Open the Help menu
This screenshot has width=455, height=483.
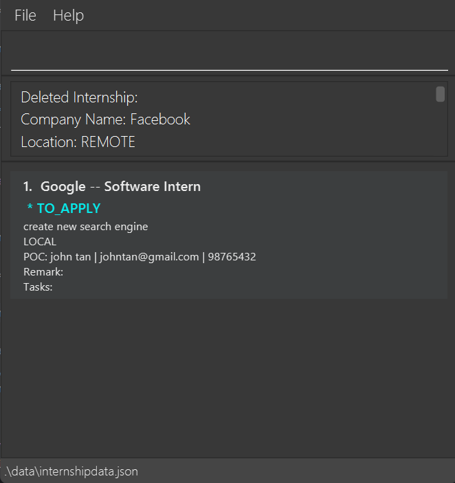[x=69, y=15]
